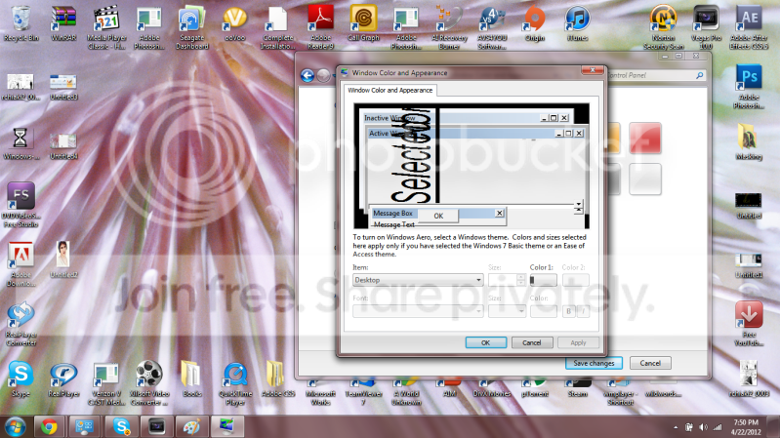The width and height of the screenshot is (780, 438).
Task: Click Cancel in the Control Panel window
Action: 650,363
